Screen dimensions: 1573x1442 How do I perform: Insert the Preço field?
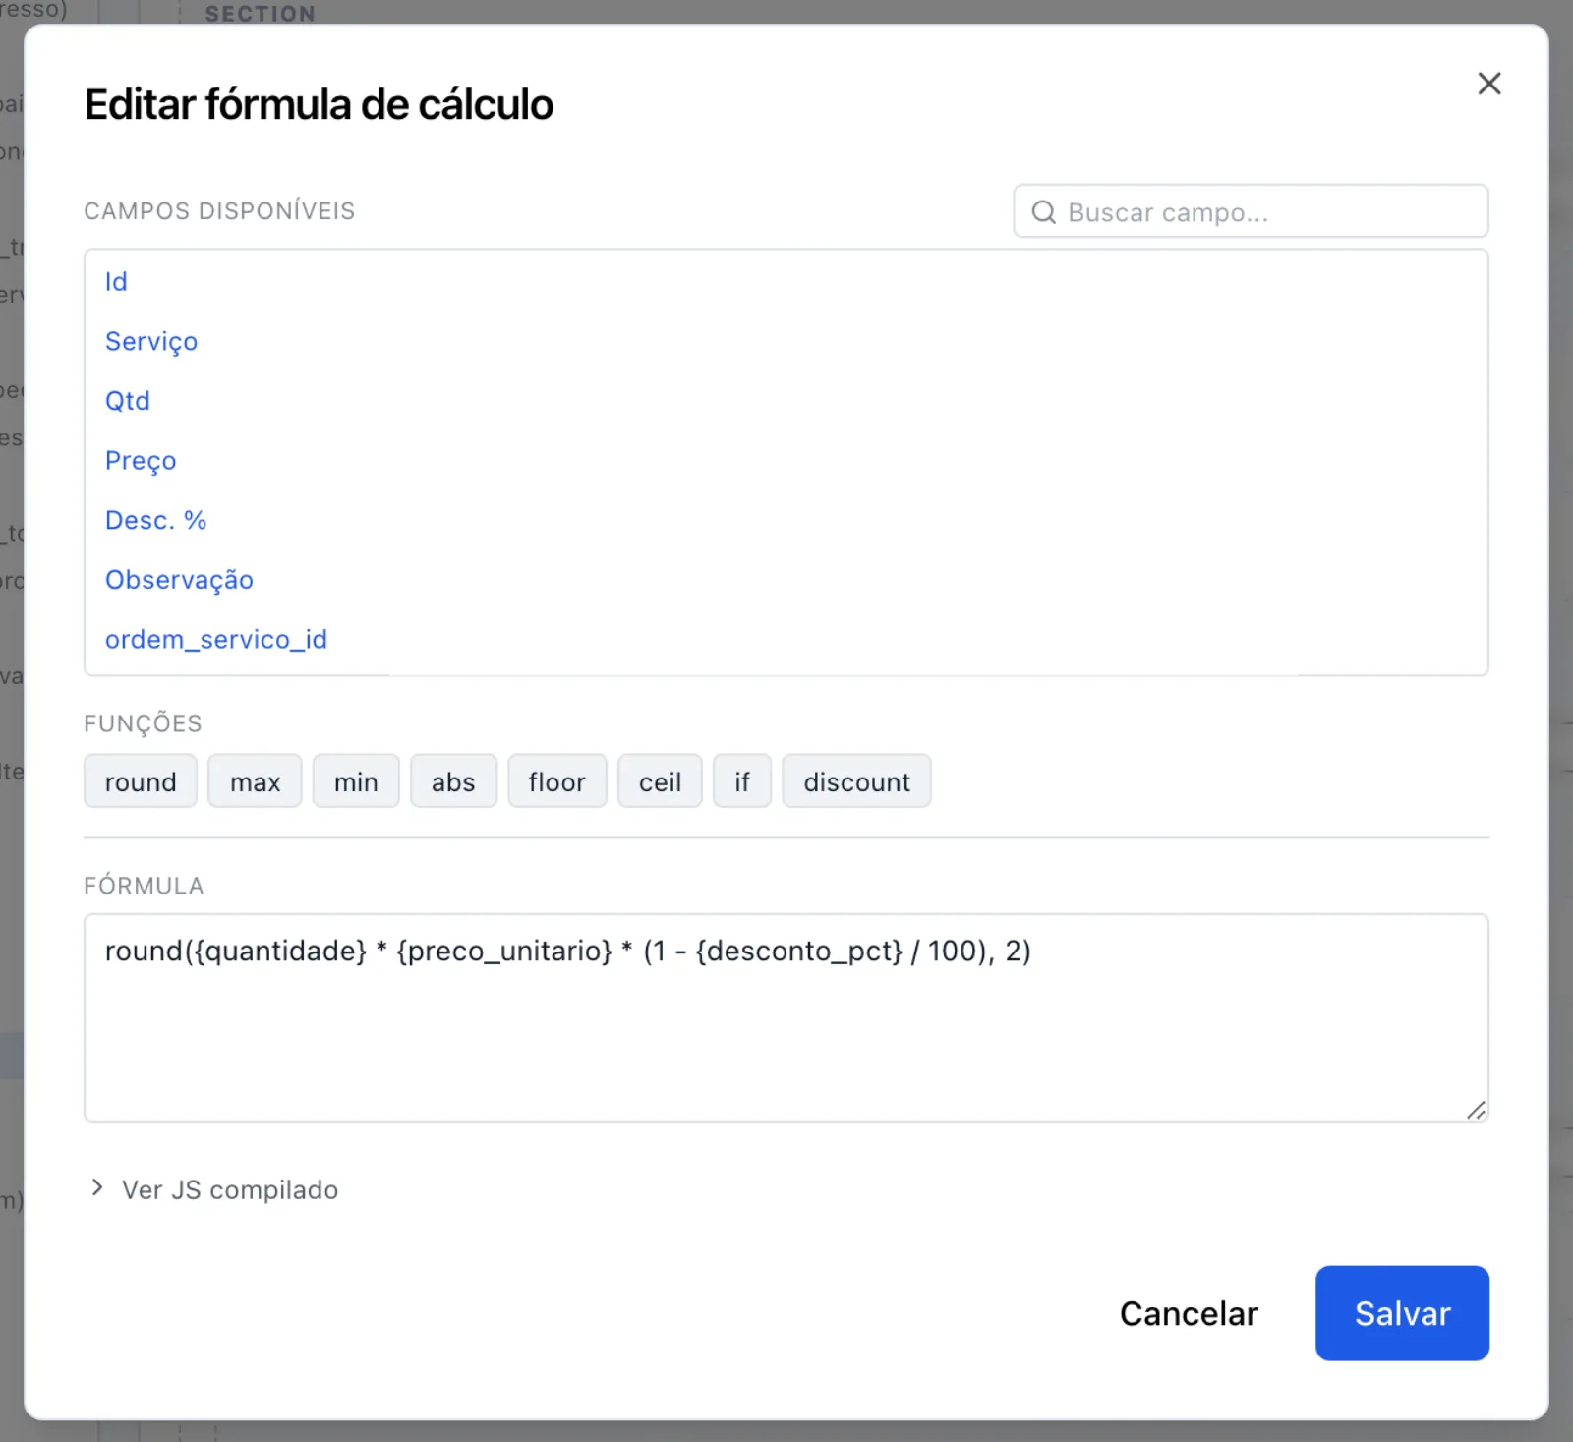(141, 461)
